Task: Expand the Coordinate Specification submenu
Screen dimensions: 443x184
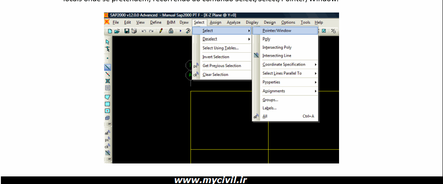Action: click(286, 64)
